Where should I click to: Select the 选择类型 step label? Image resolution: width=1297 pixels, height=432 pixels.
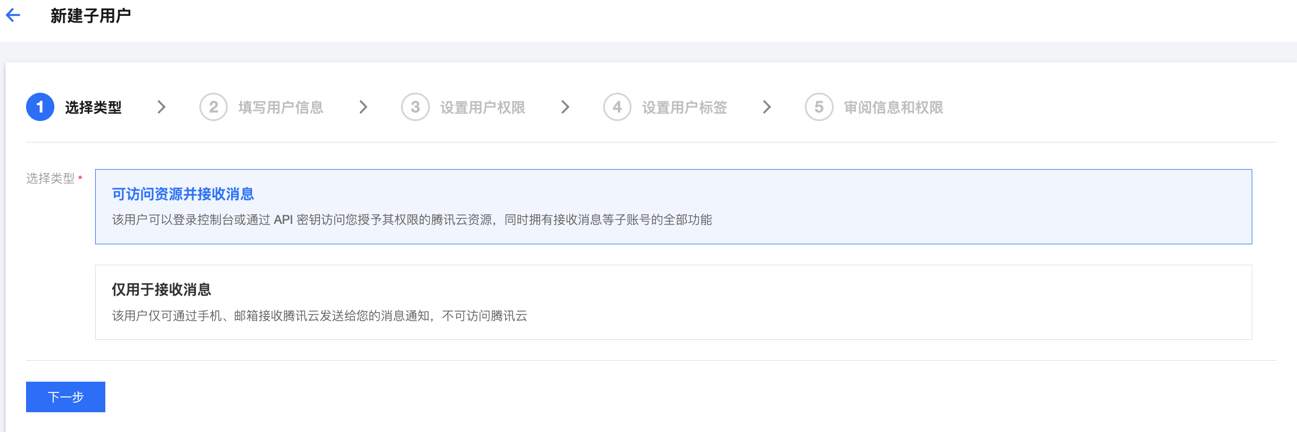point(93,107)
